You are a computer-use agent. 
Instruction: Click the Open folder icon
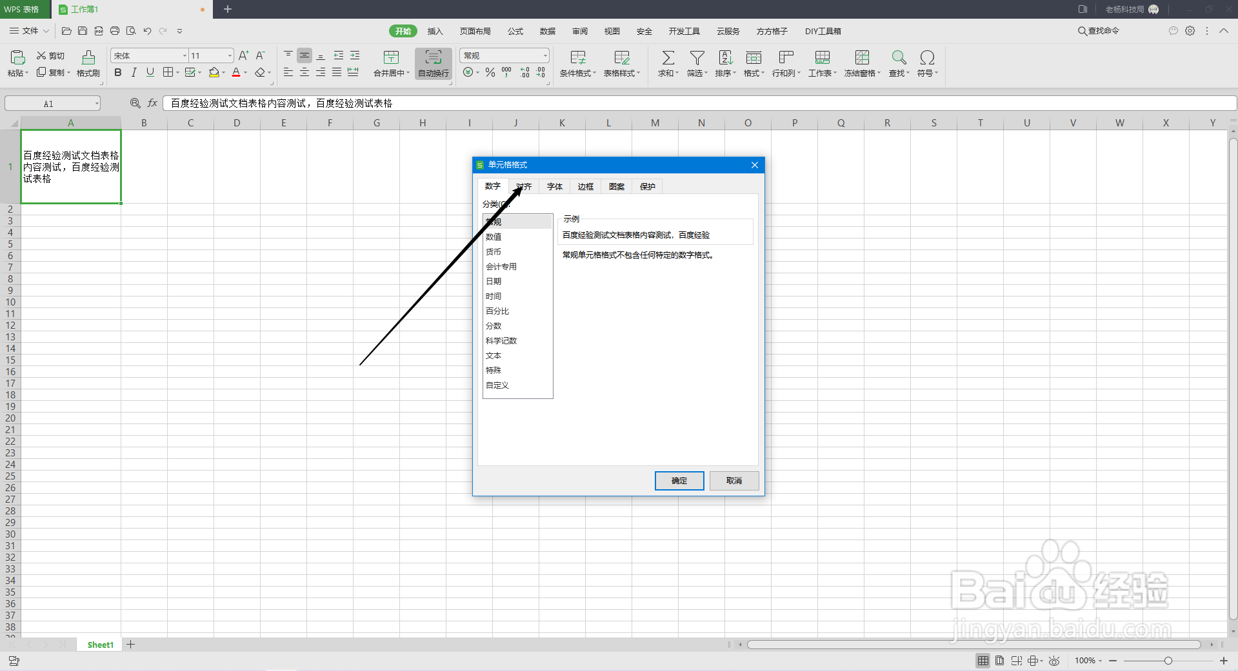66,30
